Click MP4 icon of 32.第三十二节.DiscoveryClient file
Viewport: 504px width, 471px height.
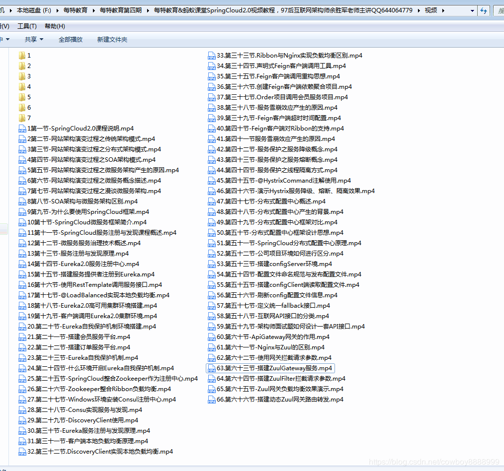point(22,452)
